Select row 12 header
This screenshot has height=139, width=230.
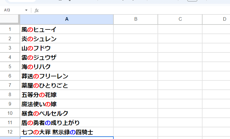(x=10, y=132)
